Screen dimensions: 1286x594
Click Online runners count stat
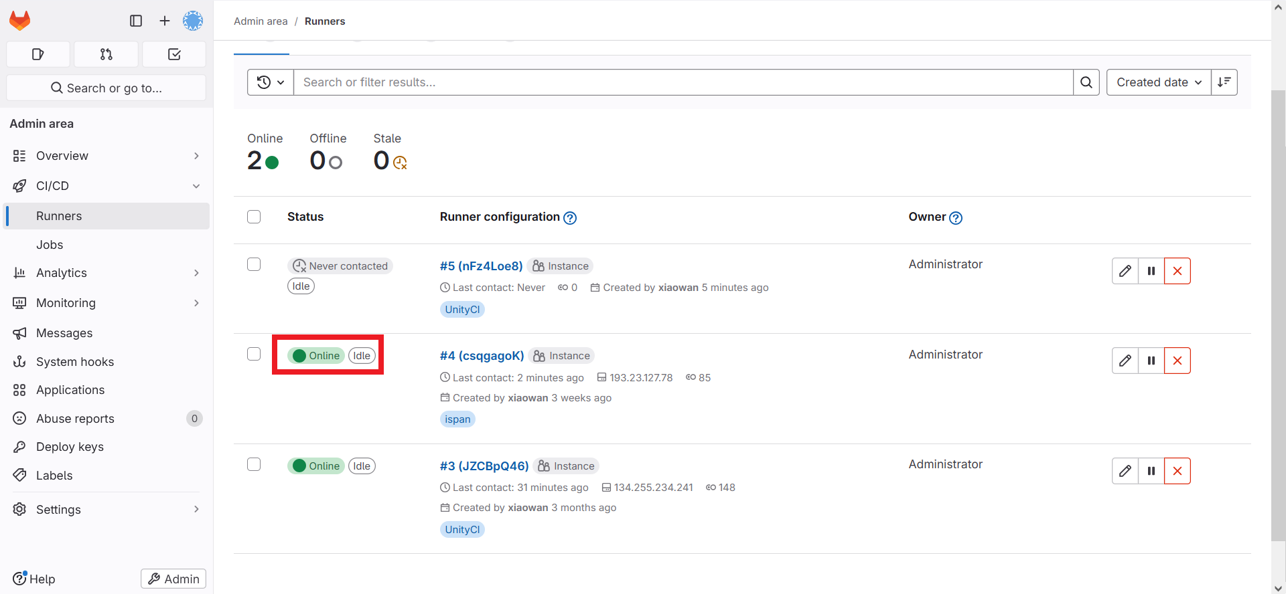coord(265,152)
